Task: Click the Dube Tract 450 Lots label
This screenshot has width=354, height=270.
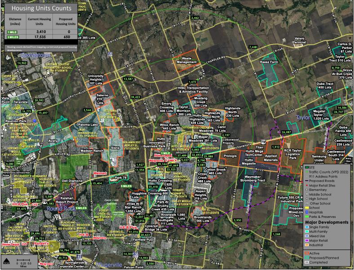Action: click(x=325, y=85)
